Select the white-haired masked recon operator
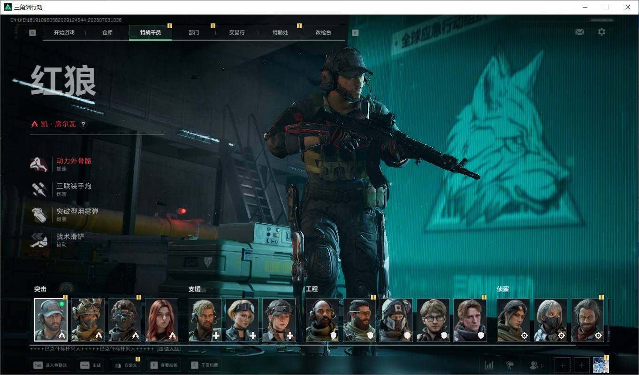The width and height of the screenshot is (639, 375). 550,320
